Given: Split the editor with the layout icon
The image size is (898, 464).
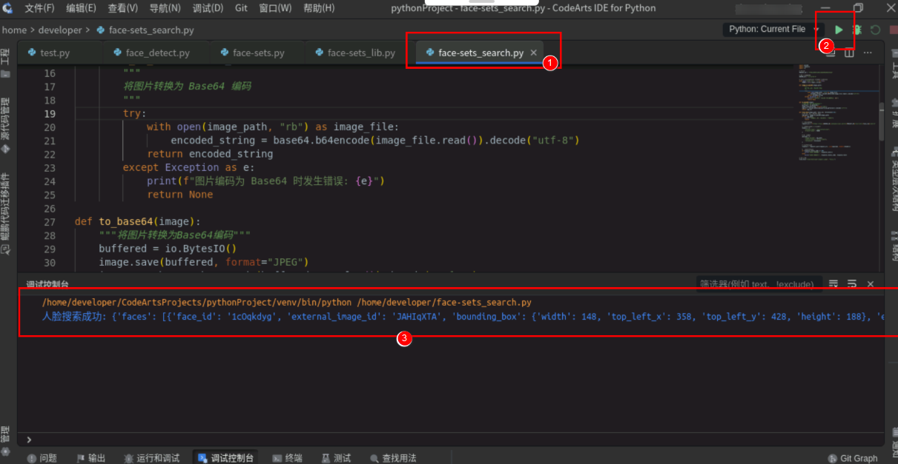Looking at the screenshot, I should 849,53.
